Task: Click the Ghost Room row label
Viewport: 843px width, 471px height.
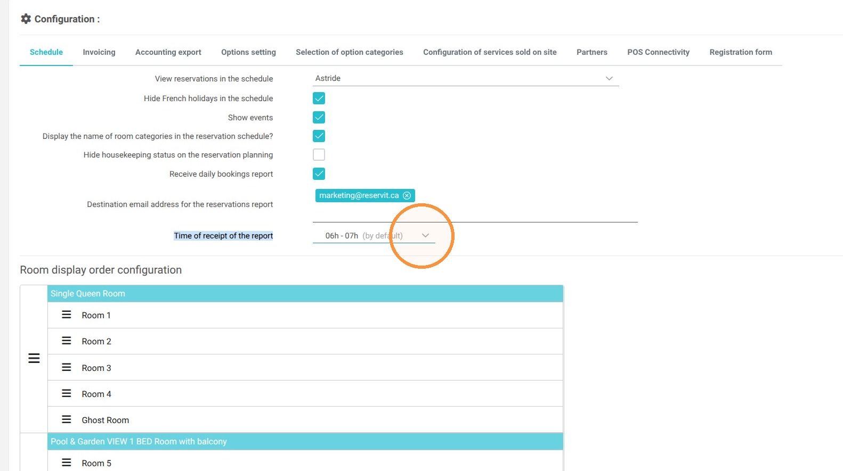Action: point(106,420)
